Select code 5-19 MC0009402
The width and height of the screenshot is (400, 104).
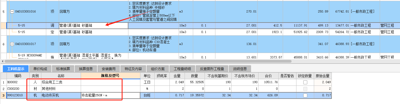click(x=30, y=56)
